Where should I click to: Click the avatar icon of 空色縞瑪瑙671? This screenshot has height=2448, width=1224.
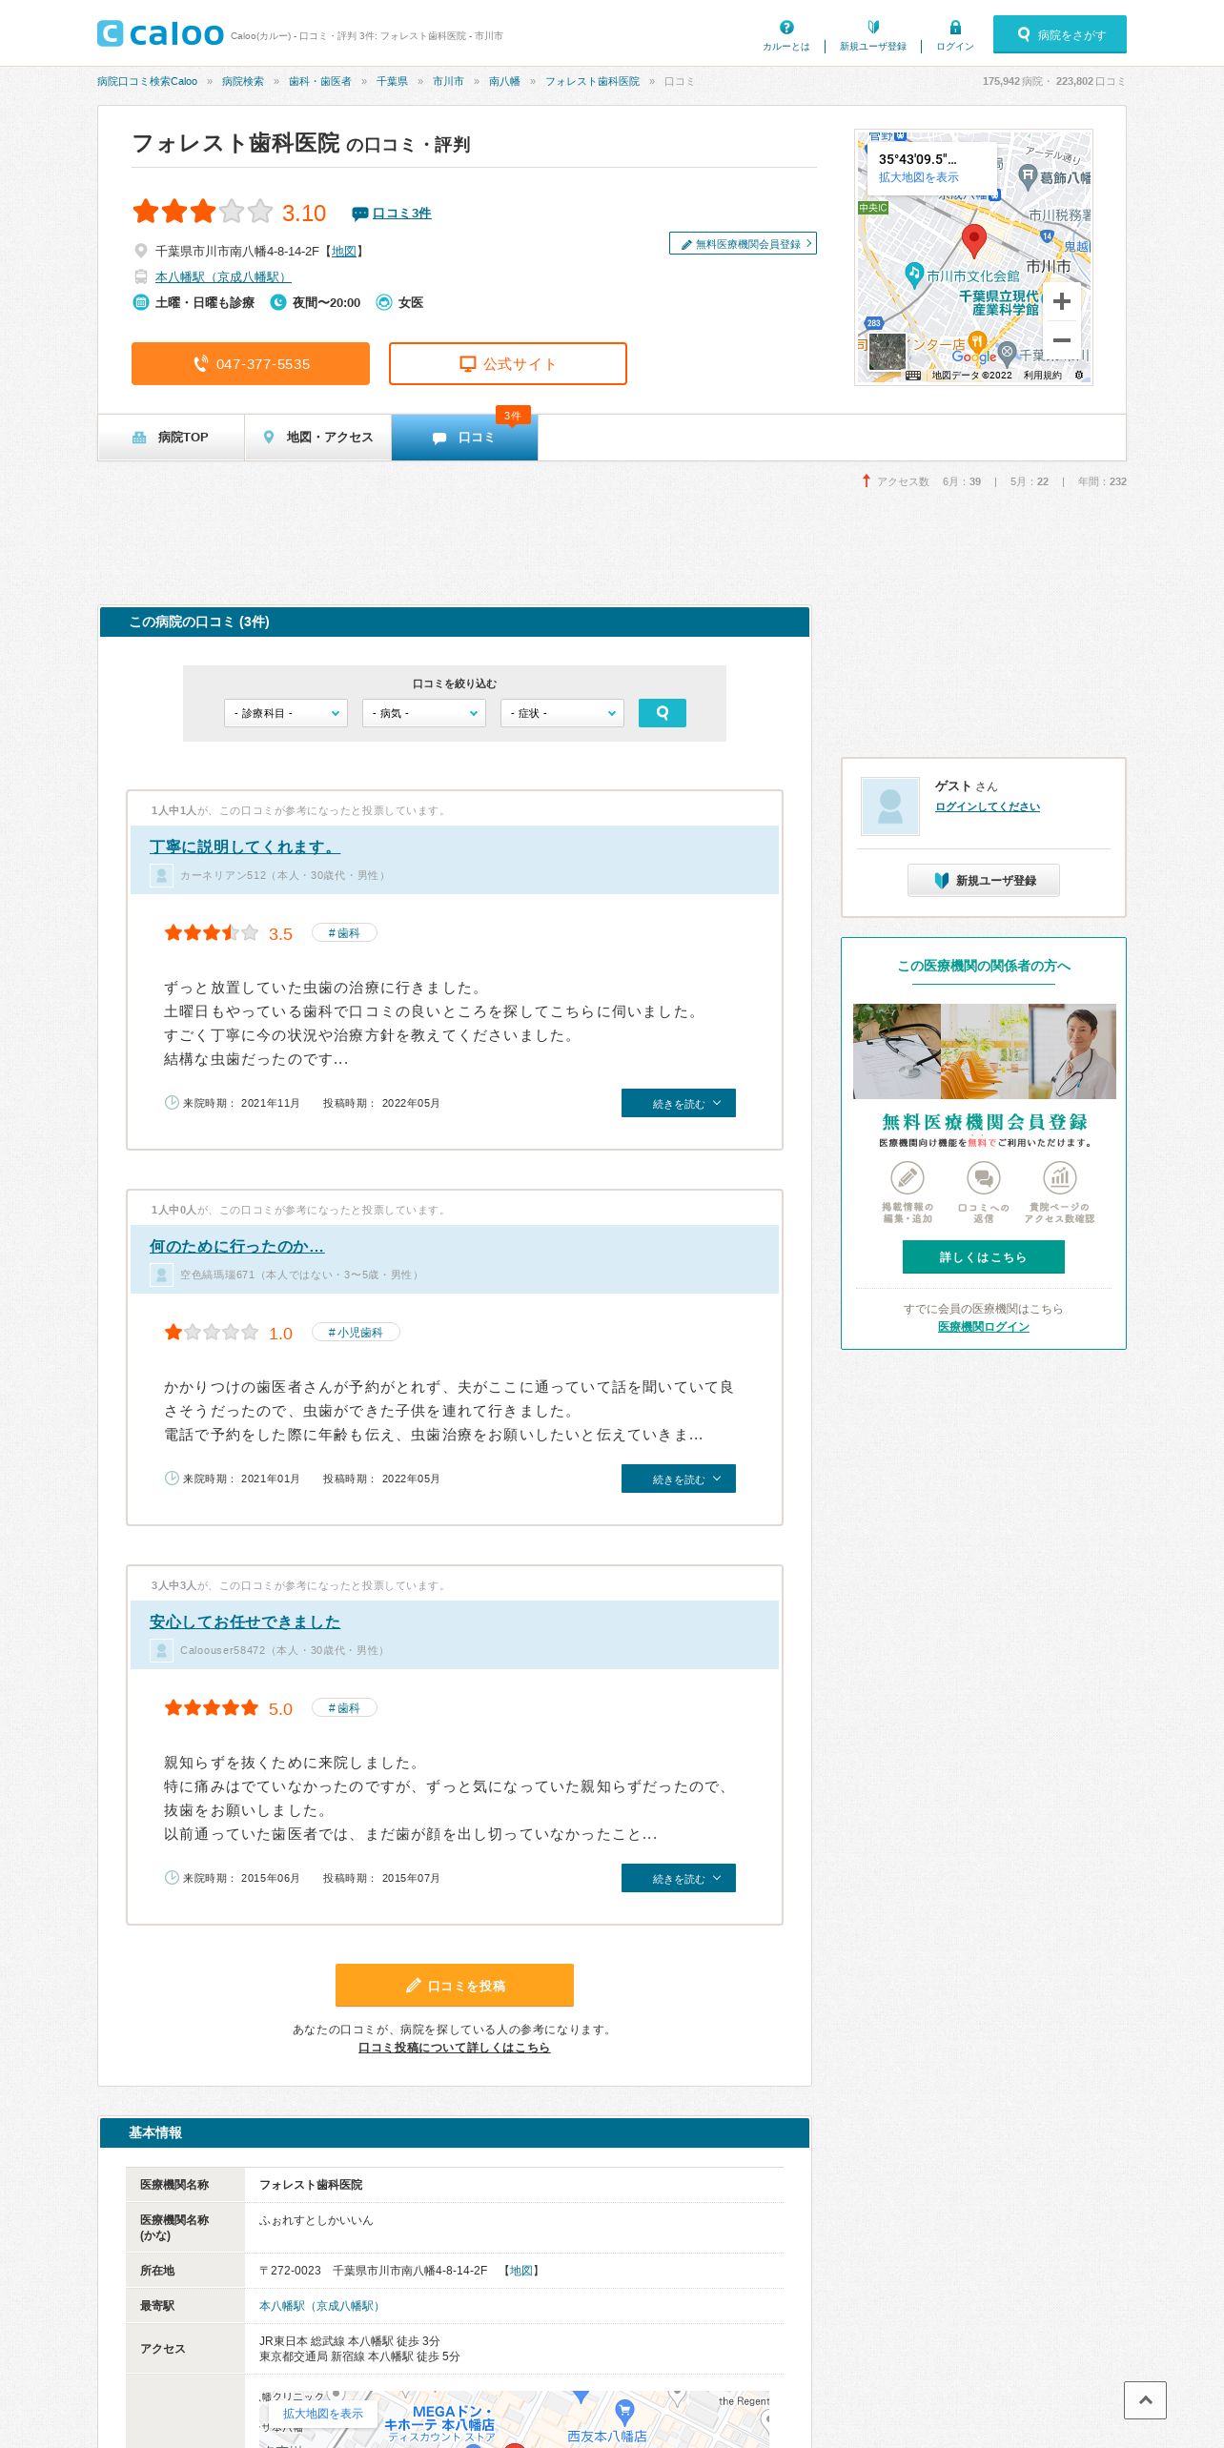click(x=161, y=1275)
